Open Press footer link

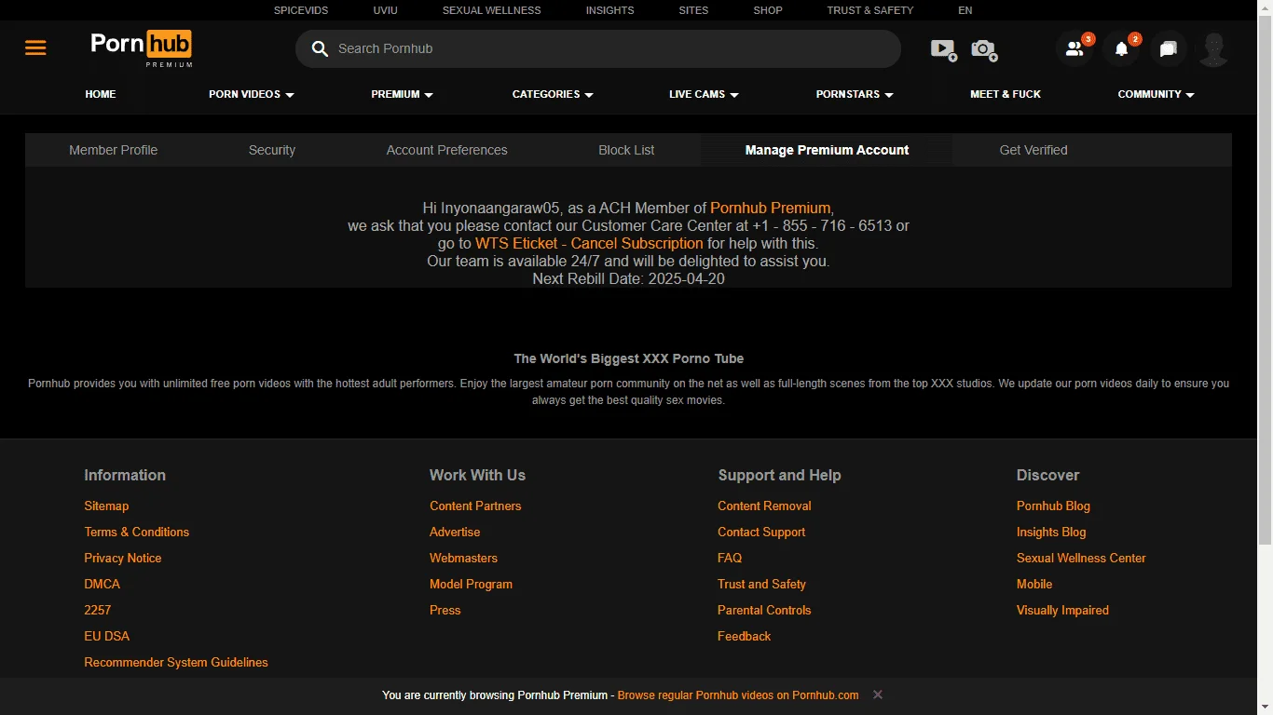(445, 610)
